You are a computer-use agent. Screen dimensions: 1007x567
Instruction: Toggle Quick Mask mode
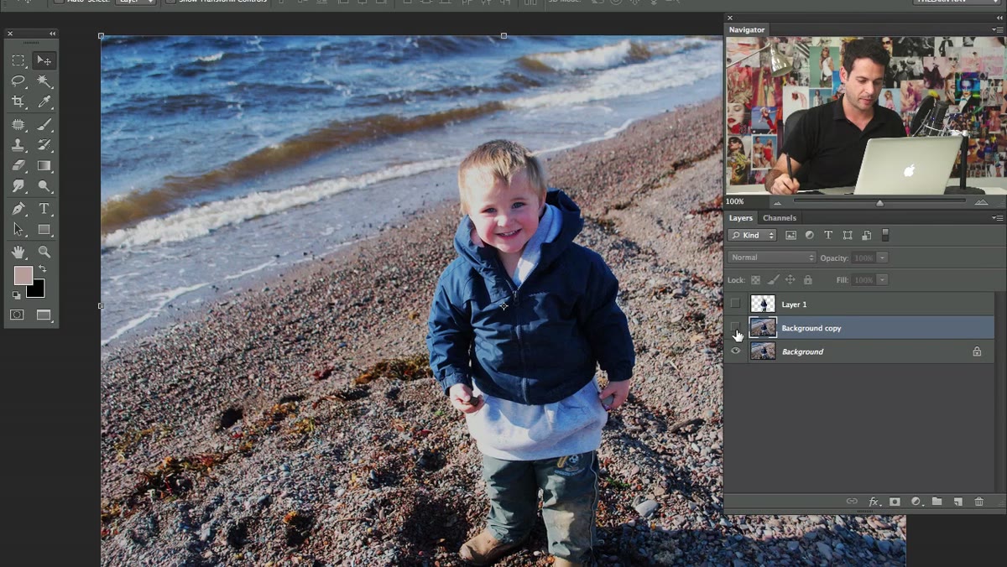(x=17, y=315)
